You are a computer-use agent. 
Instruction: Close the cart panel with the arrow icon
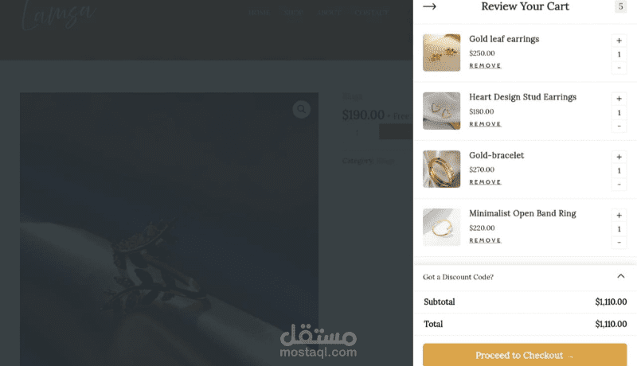[x=429, y=6]
